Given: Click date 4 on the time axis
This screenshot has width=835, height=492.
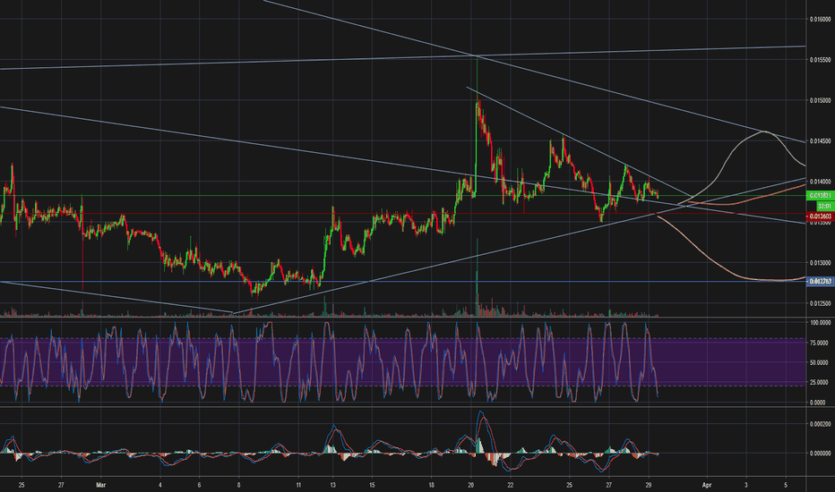Looking at the screenshot, I should (x=160, y=485).
